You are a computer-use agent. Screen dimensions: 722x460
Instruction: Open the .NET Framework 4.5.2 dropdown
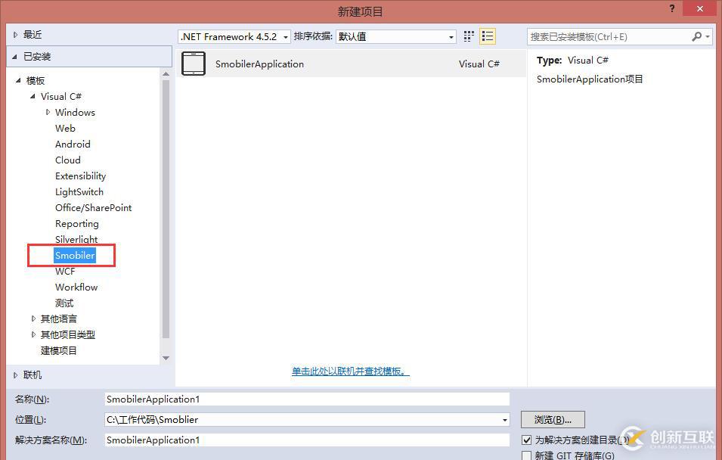click(234, 36)
